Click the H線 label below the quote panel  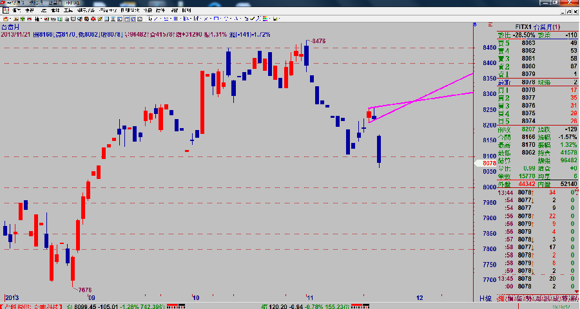tap(486, 299)
